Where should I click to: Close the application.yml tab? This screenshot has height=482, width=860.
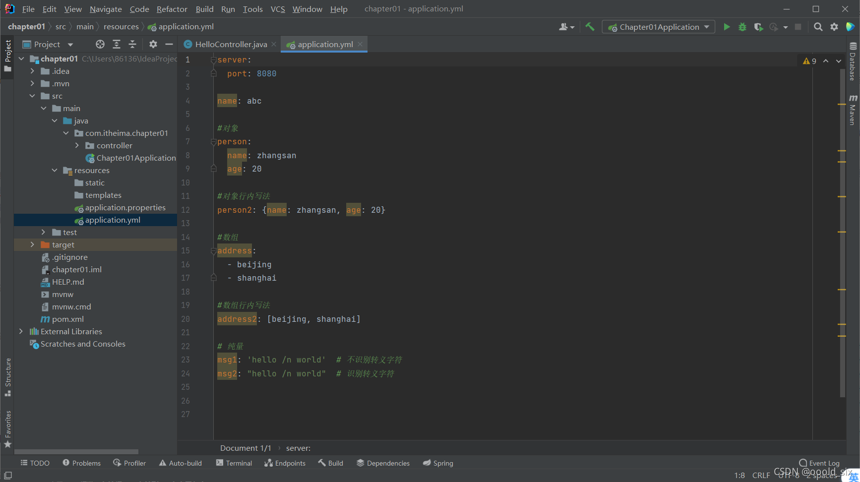360,44
